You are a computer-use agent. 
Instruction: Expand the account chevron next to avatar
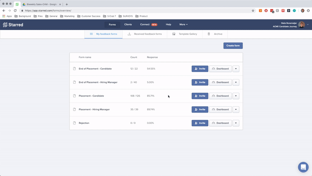click(x=308, y=25)
